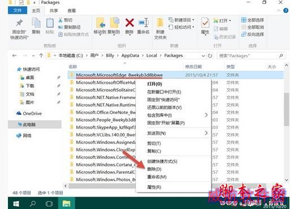This screenshot has width=290, height=209.
Task: Sort by the Name (名称) column header
Action: 73,67
